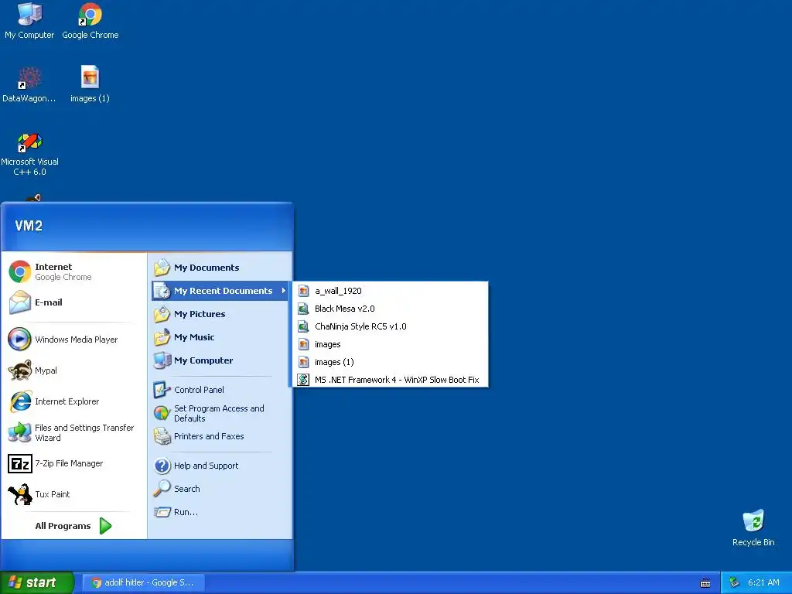Viewport: 792px width, 594px height.
Task: Open on-screen keyboard tray icon
Action: pos(705,583)
